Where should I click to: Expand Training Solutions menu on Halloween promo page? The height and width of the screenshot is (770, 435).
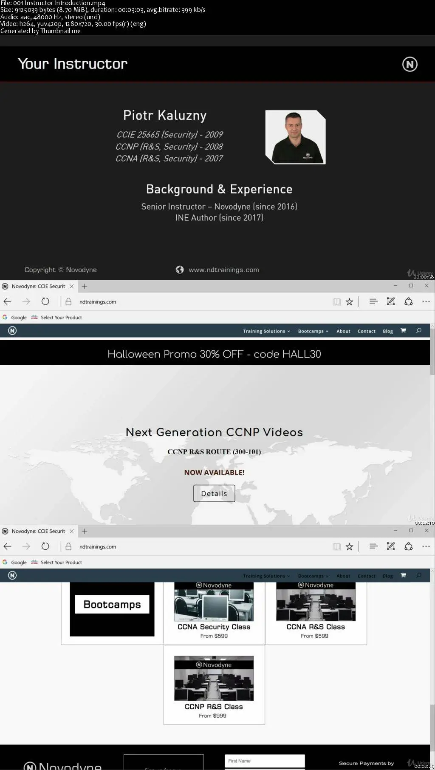click(x=266, y=331)
